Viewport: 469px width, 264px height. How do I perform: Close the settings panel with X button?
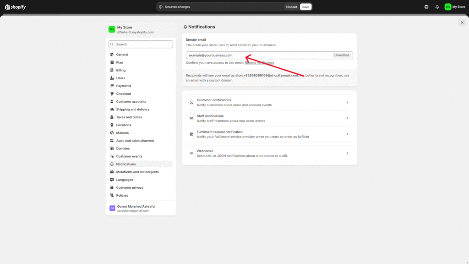tap(462, 22)
